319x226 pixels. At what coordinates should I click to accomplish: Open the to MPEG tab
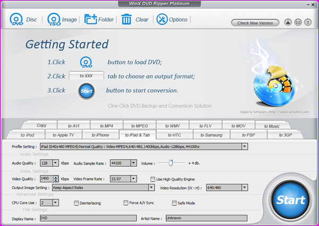click(139, 125)
